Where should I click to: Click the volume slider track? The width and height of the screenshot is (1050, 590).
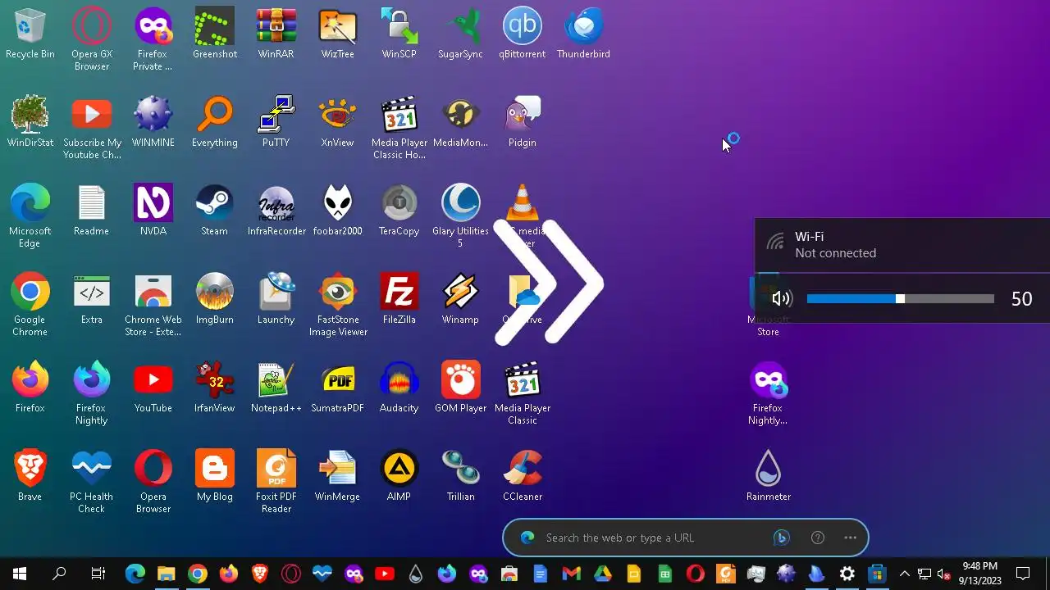click(901, 299)
